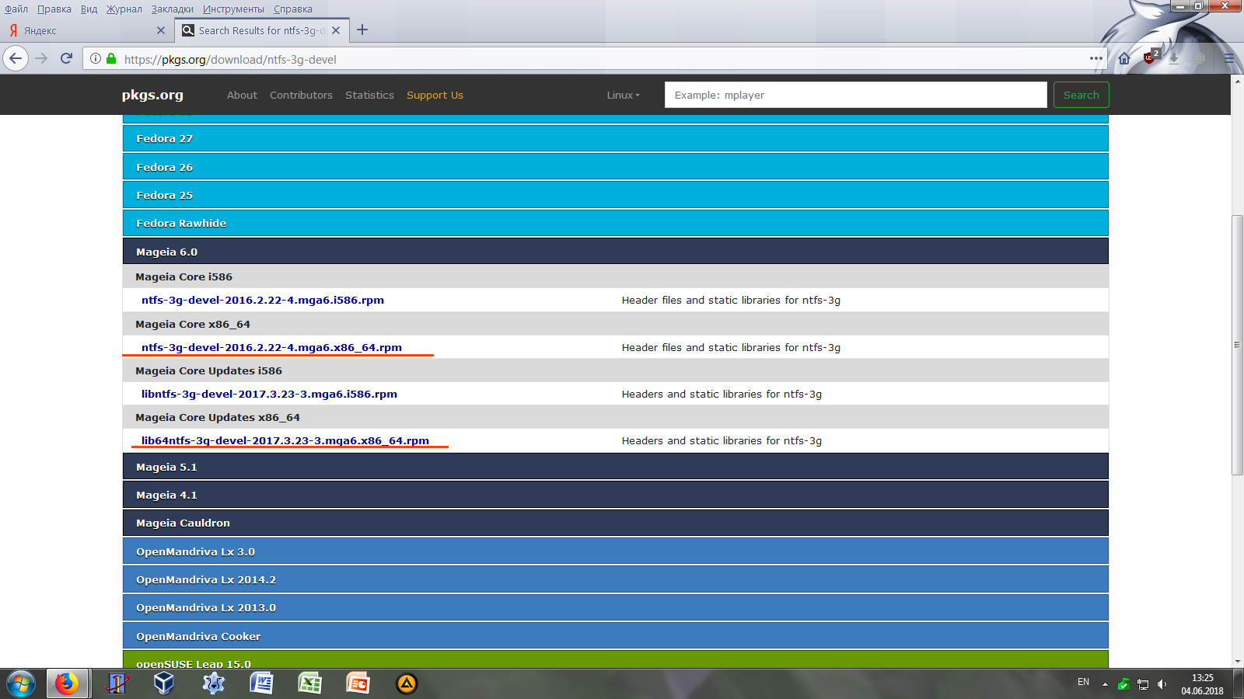The width and height of the screenshot is (1244, 699).
Task: Open the green check tray icon
Action: tap(1123, 684)
